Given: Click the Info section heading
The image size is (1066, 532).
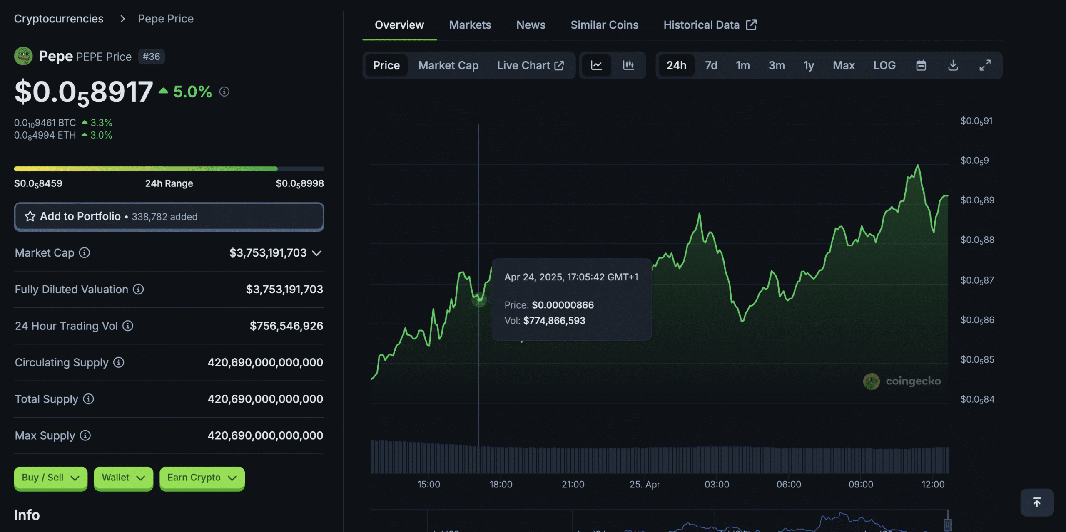Looking at the screenshot, I should click(x=27, y=515).
